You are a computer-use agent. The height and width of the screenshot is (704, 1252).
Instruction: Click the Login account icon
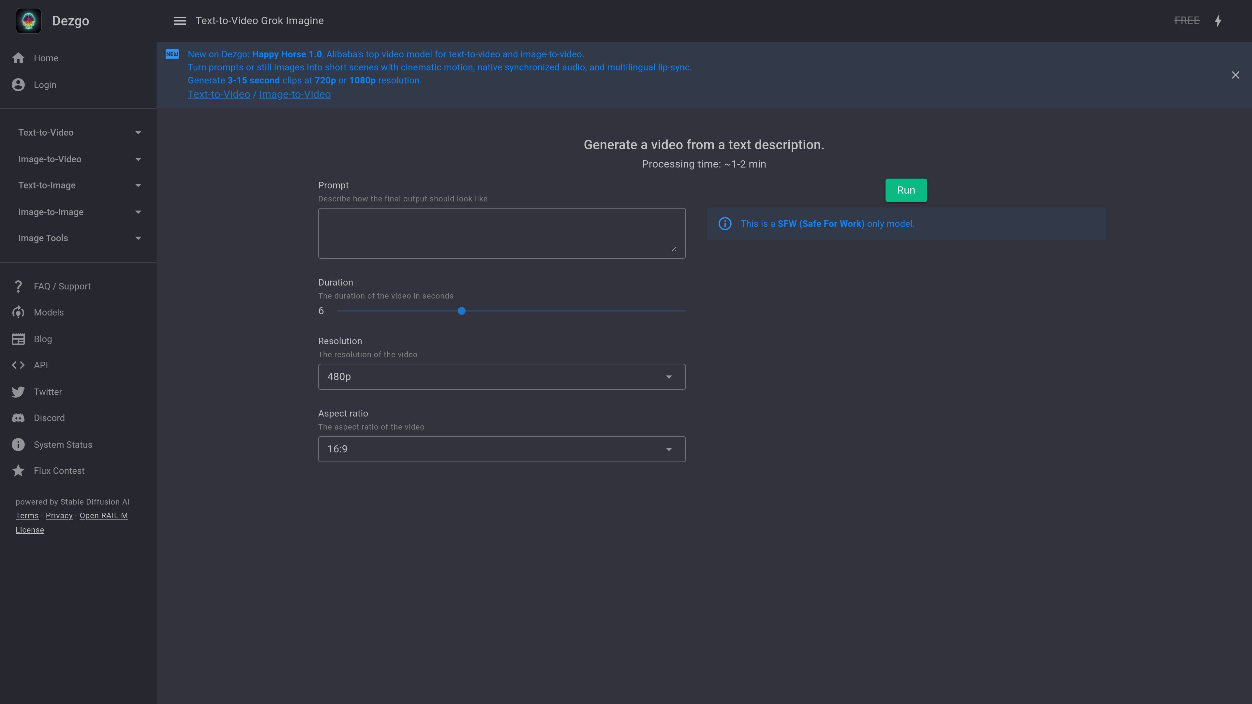(19, 85)
